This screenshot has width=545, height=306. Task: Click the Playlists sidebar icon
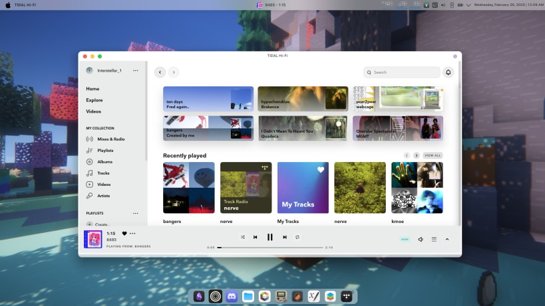point(89,151)
